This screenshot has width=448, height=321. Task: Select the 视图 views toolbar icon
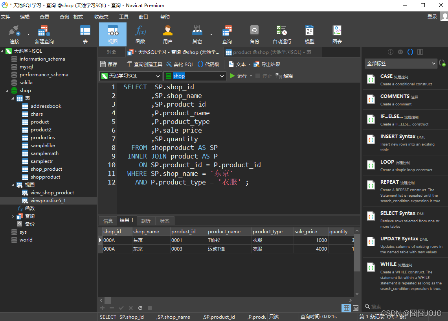(x=112, y=34)
